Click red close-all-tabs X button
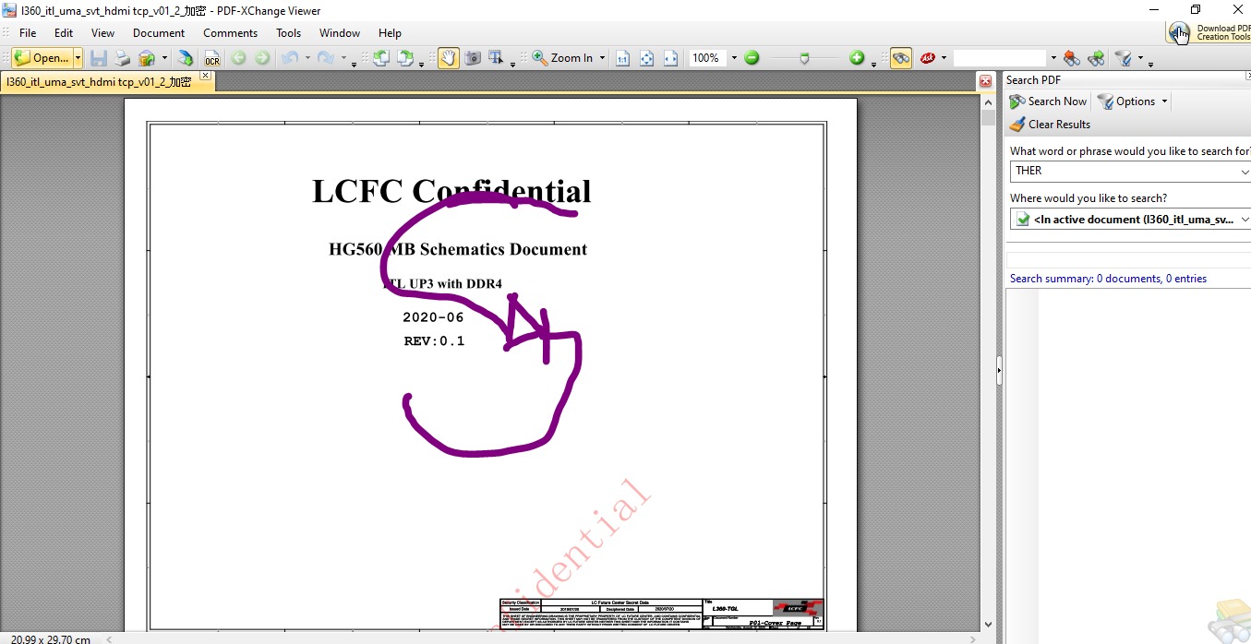 point(986,82)
